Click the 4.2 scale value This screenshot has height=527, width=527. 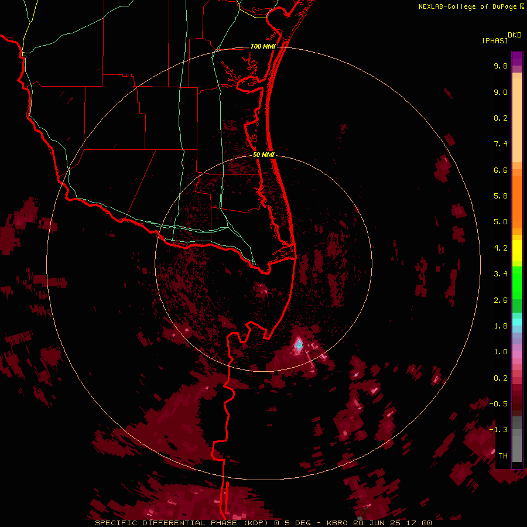coord(501,248)
